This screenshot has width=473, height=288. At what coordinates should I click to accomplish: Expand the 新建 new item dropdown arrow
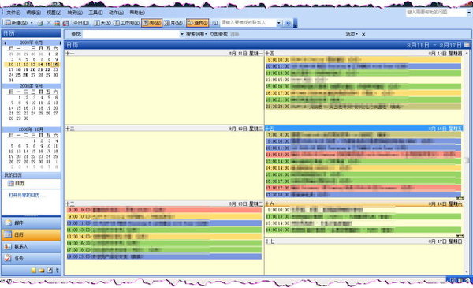point(32,23)
